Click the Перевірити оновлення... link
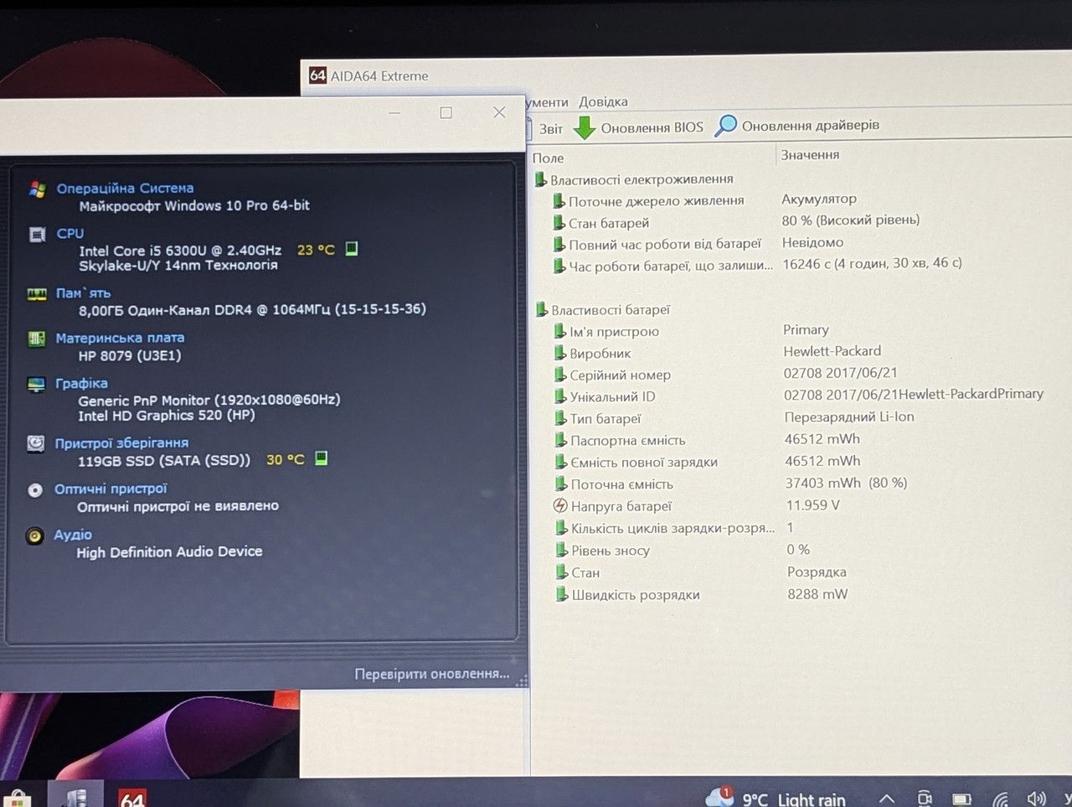The image size is (1072, 807). [432, 674]
